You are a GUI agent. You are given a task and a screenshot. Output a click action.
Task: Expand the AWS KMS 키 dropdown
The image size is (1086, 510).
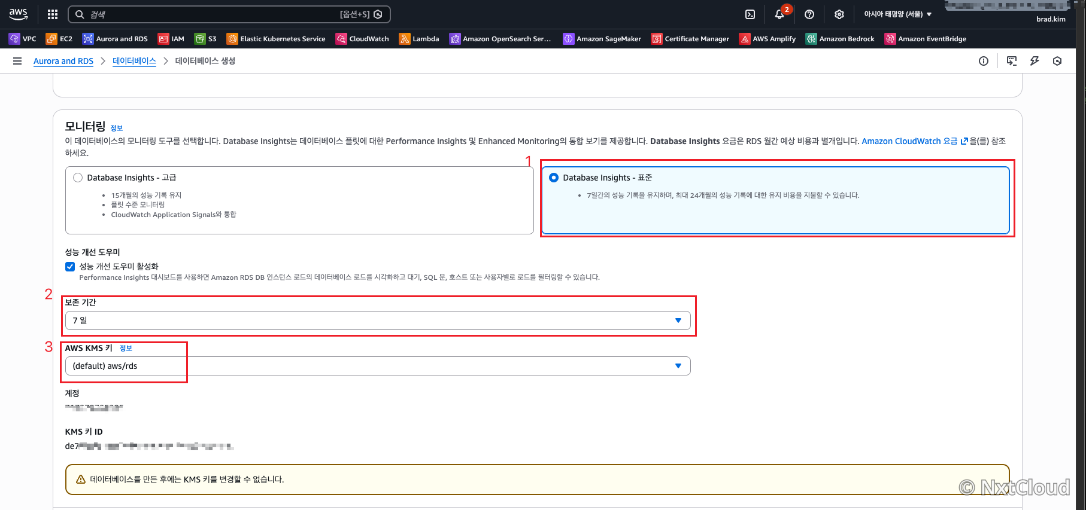point(378,366)
